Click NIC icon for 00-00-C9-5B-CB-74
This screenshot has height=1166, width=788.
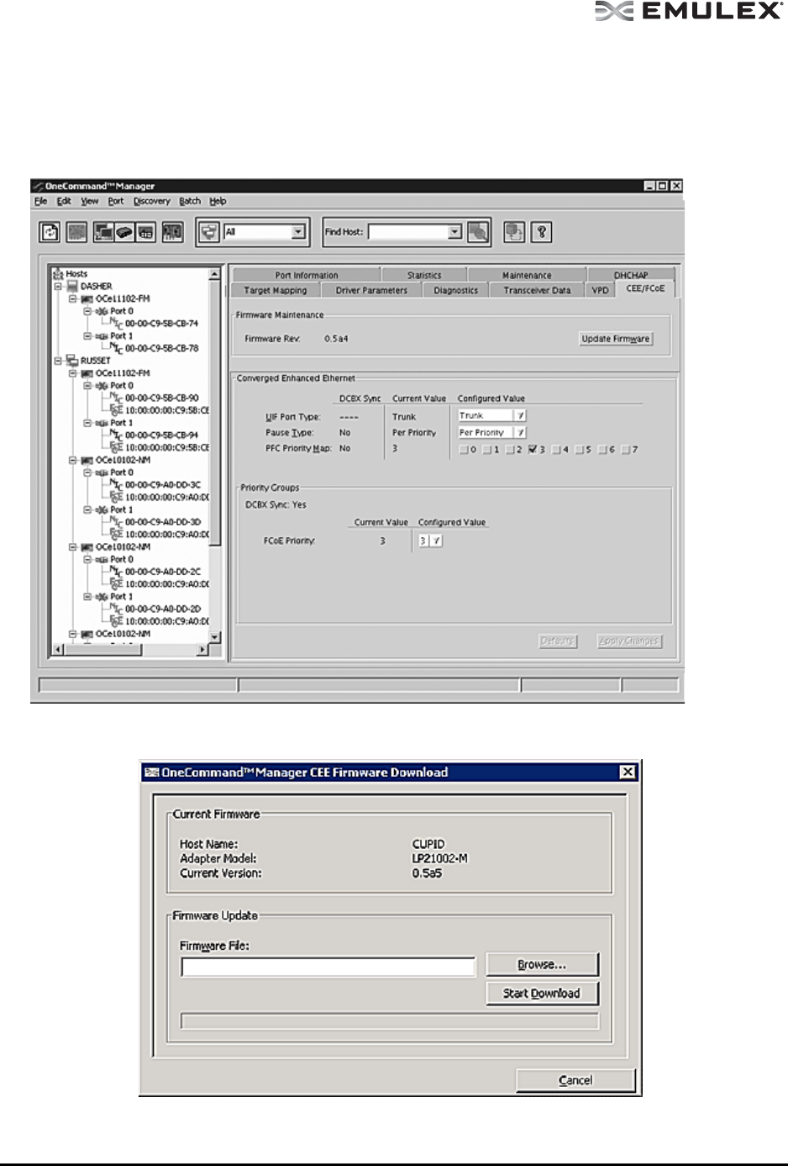(x=117, y=324)
